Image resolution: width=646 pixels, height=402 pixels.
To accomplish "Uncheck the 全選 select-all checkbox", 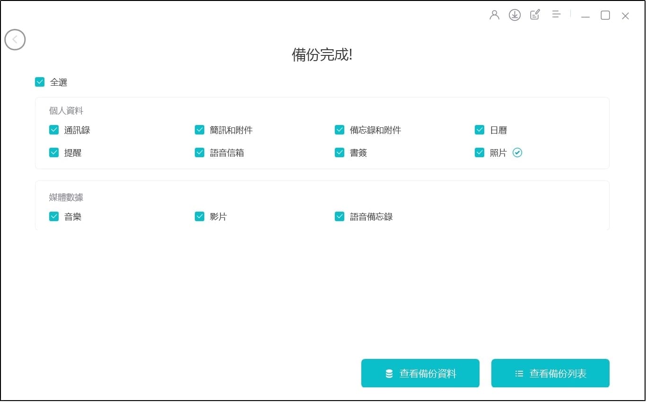I will 40,81.
